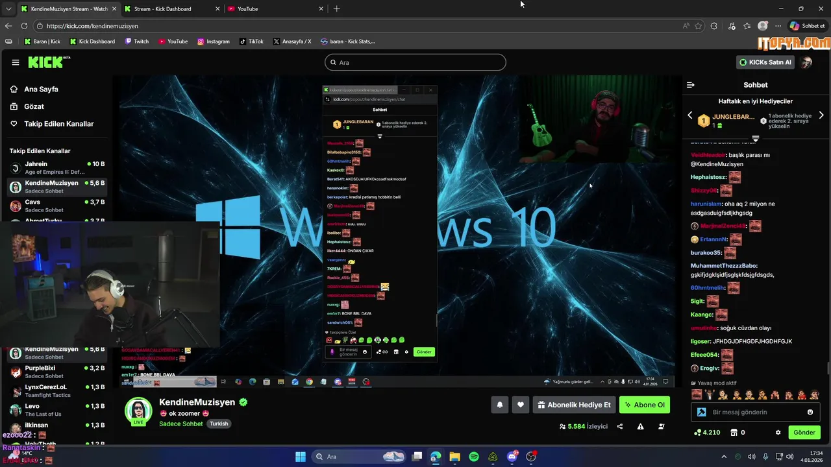Click the share stream icon
This screenshot has width=831, height=467.
point(620,426)
